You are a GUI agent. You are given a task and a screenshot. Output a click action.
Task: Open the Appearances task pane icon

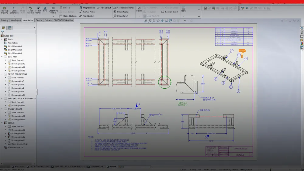[x=302, y=43]
